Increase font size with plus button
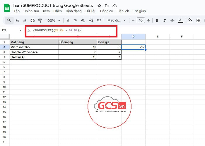This screenshot has width=205, height=146. 148,20
